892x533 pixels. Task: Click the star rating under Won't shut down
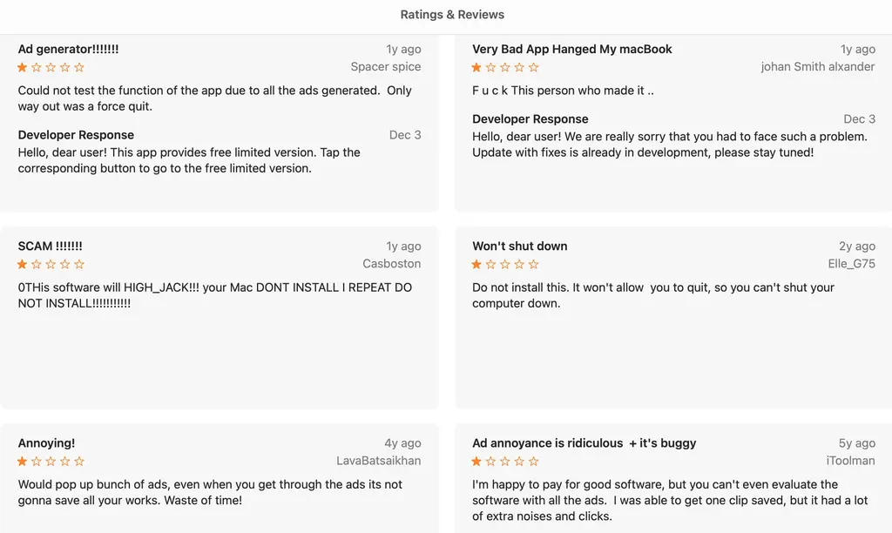coord(506,264)
